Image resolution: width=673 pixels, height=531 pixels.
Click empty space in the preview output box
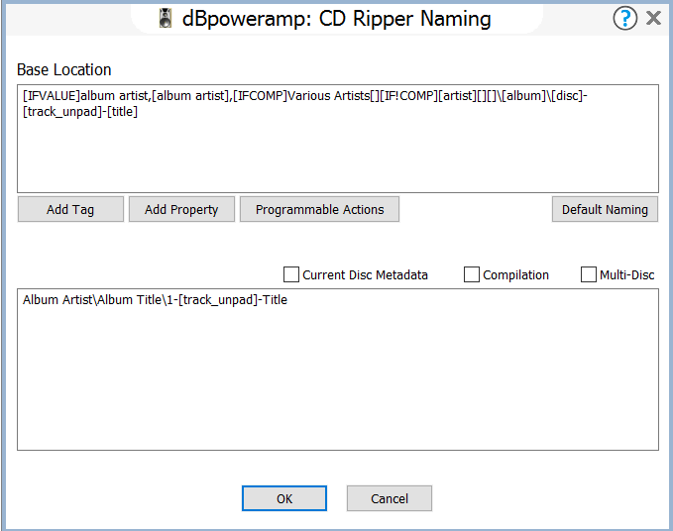(x=337, y=386)
